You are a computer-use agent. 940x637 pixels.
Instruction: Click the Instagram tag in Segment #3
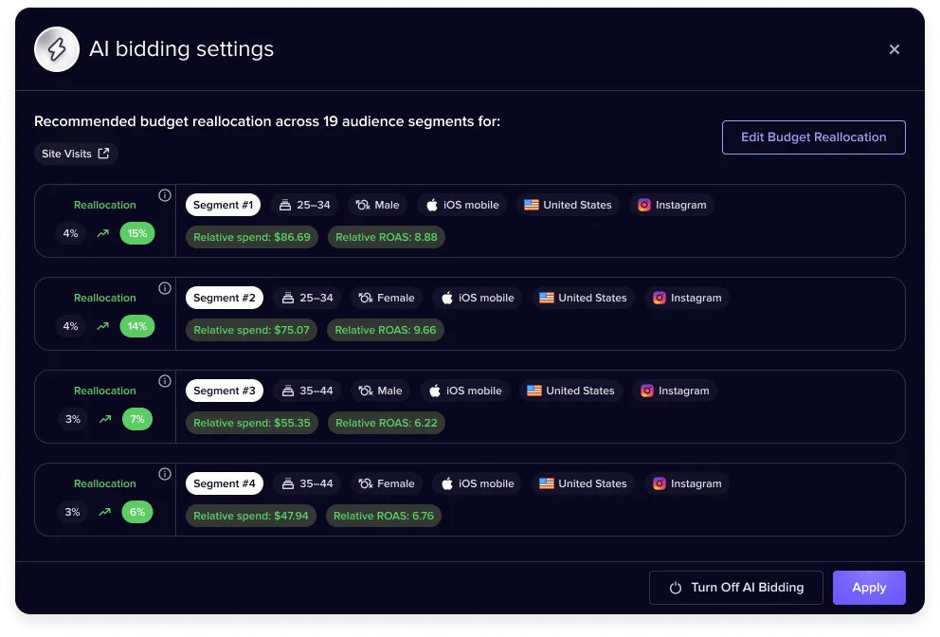(x=675, y=391)
